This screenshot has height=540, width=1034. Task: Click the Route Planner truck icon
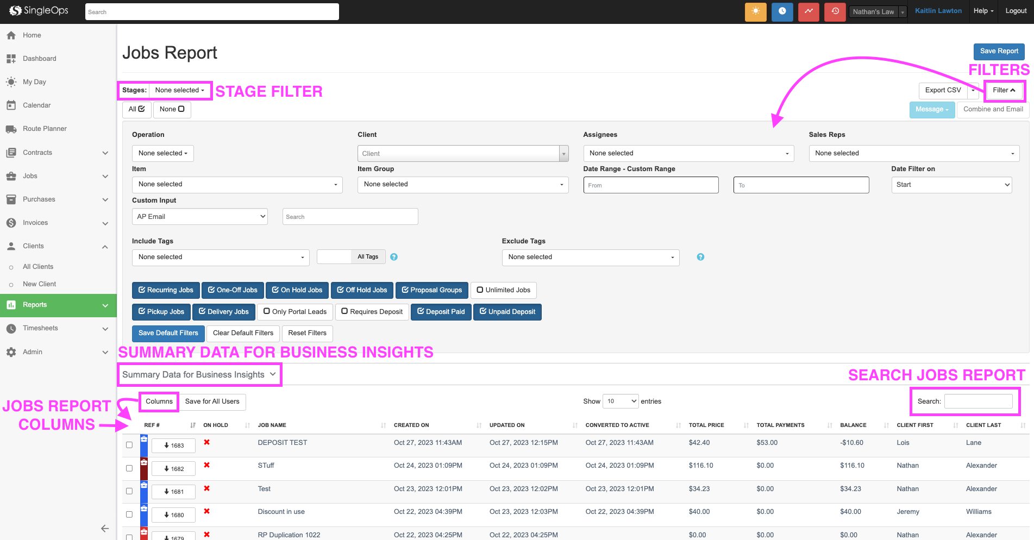(11, 129)
